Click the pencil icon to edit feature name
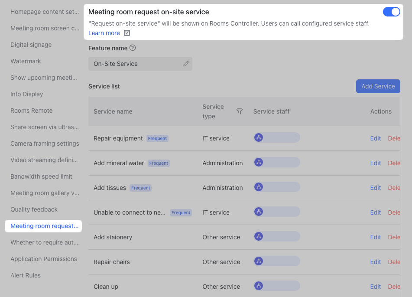 pos(186,64)
